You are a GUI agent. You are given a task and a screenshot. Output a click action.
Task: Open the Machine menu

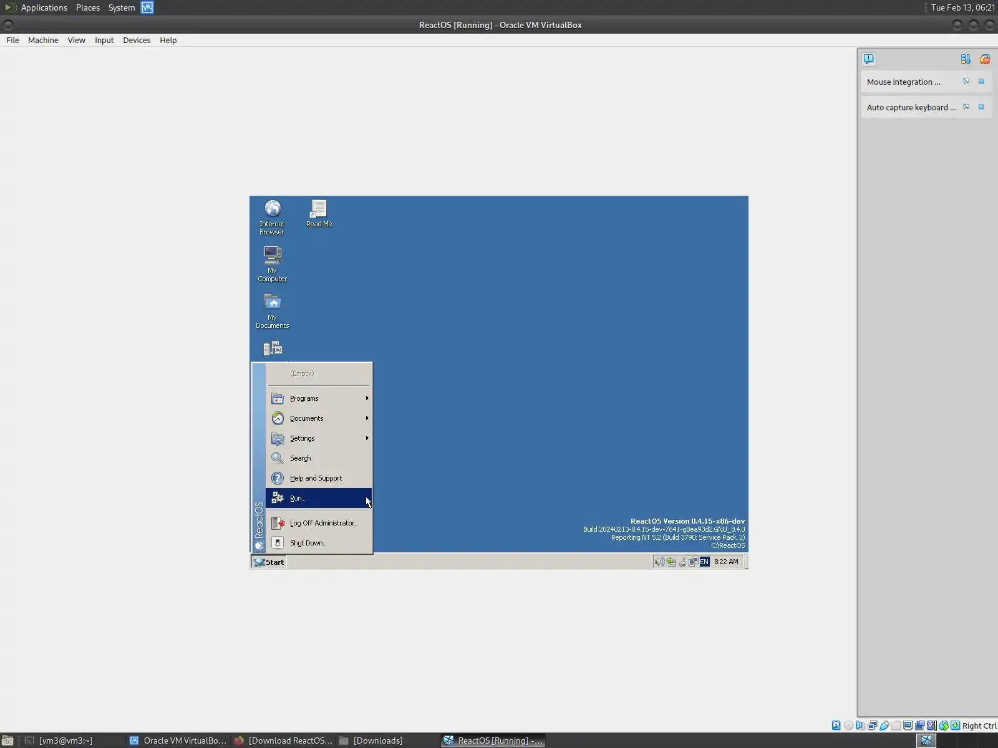[43, 40]
